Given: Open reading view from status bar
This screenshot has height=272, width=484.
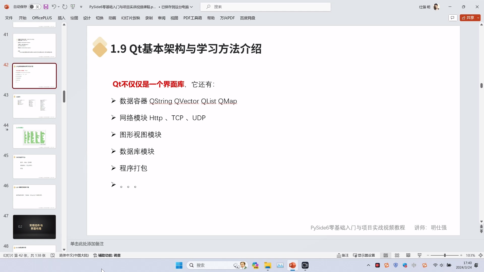Looking at the screenshot, I should pyautogui.click(x=408, y=255).
